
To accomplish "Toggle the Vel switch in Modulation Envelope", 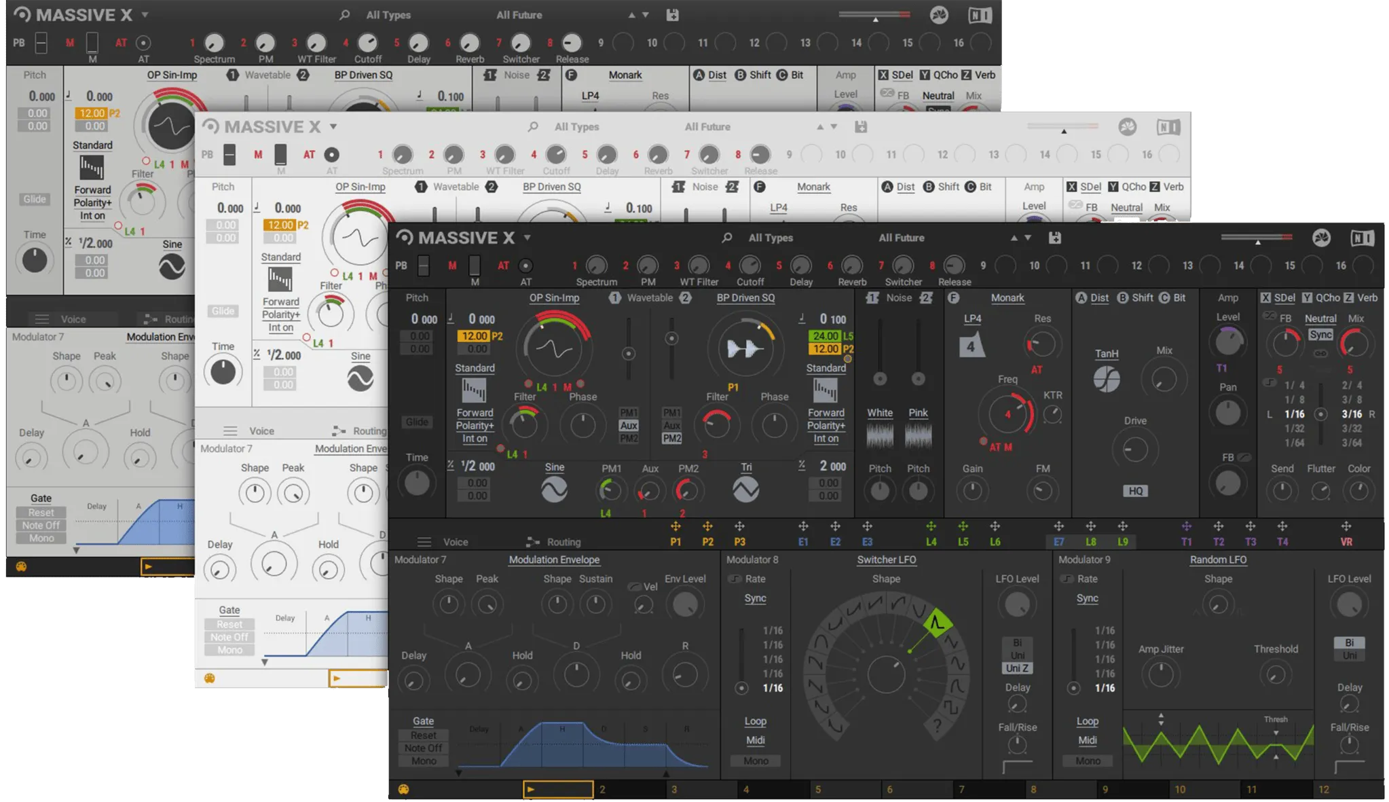I will tap(635, 587).
